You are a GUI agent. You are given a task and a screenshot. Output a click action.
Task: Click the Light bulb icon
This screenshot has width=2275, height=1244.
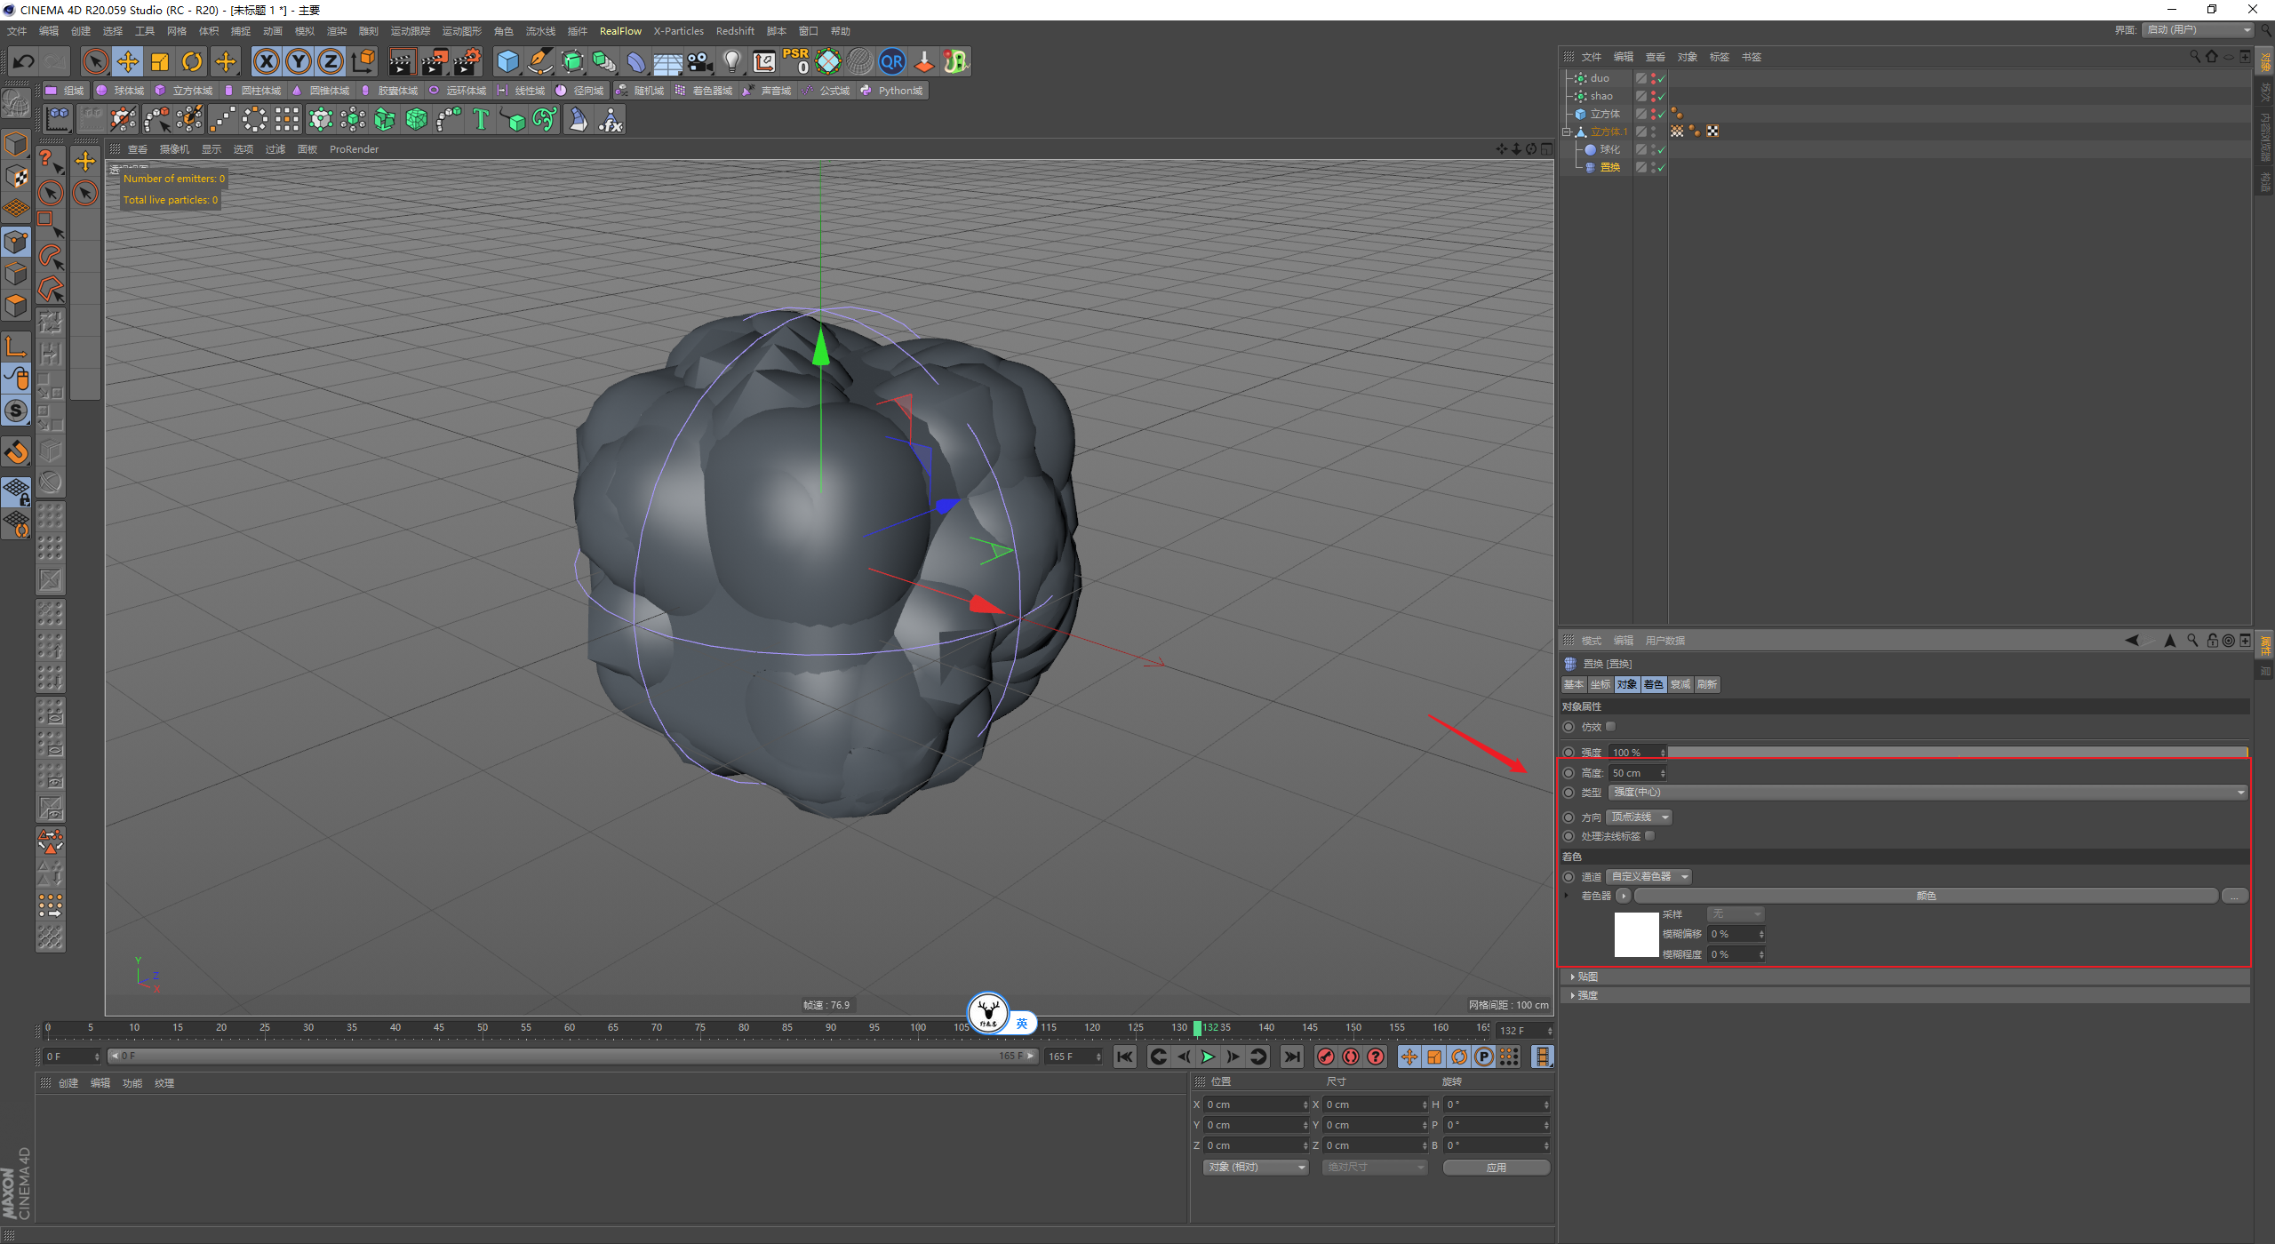[732, 61]
